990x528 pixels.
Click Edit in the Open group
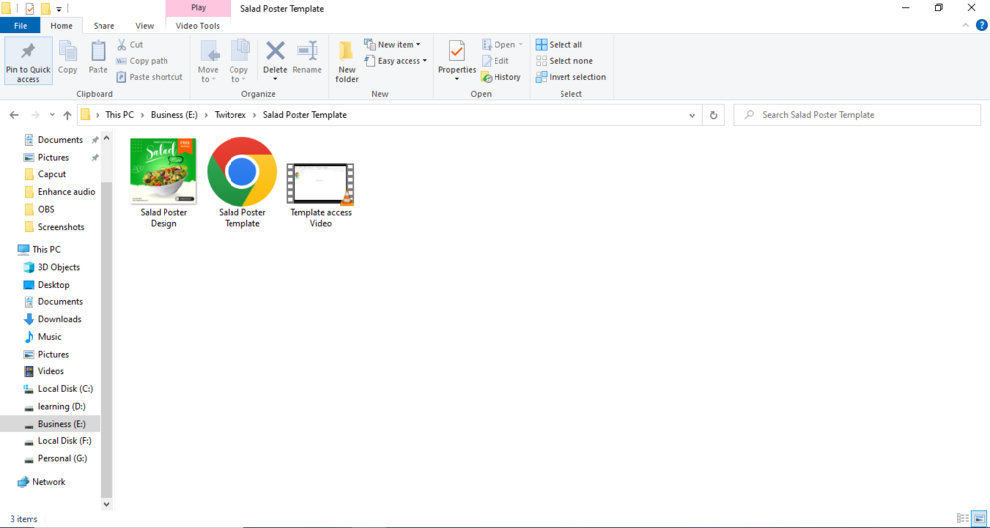point(495,61)
